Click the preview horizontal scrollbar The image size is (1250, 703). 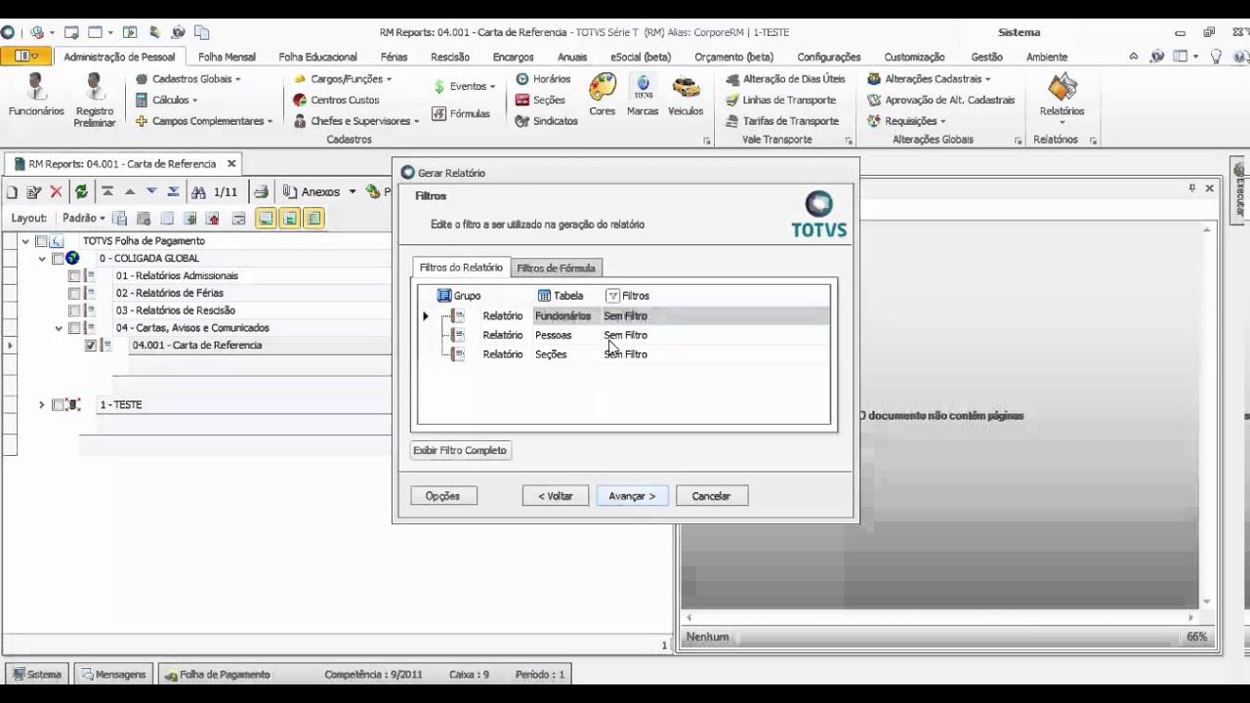click(x=940, y=617)
